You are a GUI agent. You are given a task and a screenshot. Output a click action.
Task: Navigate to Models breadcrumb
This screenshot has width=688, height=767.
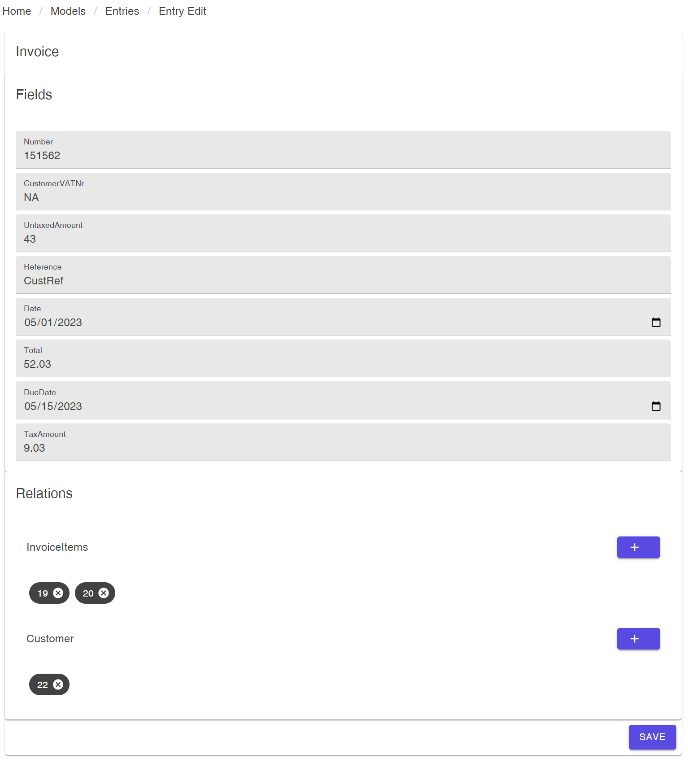[68, 11]
